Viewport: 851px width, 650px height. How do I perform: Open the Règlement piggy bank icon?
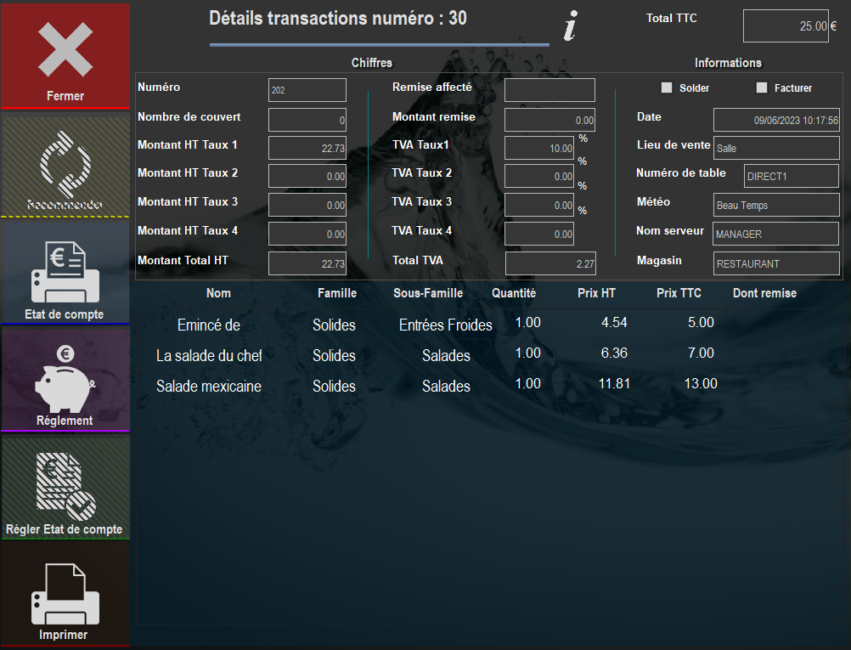click(65, 380)
